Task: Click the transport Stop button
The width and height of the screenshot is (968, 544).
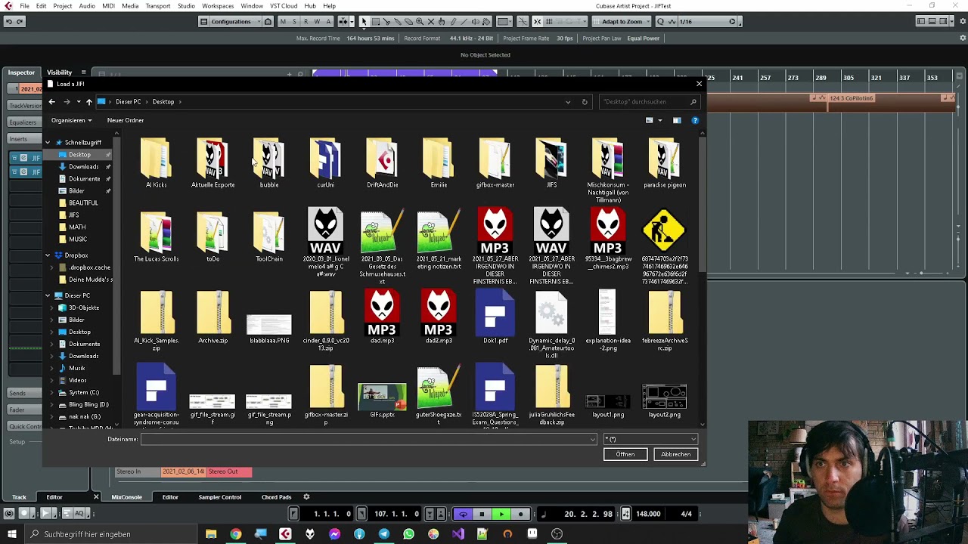Action: pyautogui.click(x=482, y=514)
